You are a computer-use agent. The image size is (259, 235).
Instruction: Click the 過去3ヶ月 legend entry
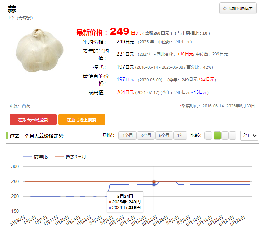(70, 157)
